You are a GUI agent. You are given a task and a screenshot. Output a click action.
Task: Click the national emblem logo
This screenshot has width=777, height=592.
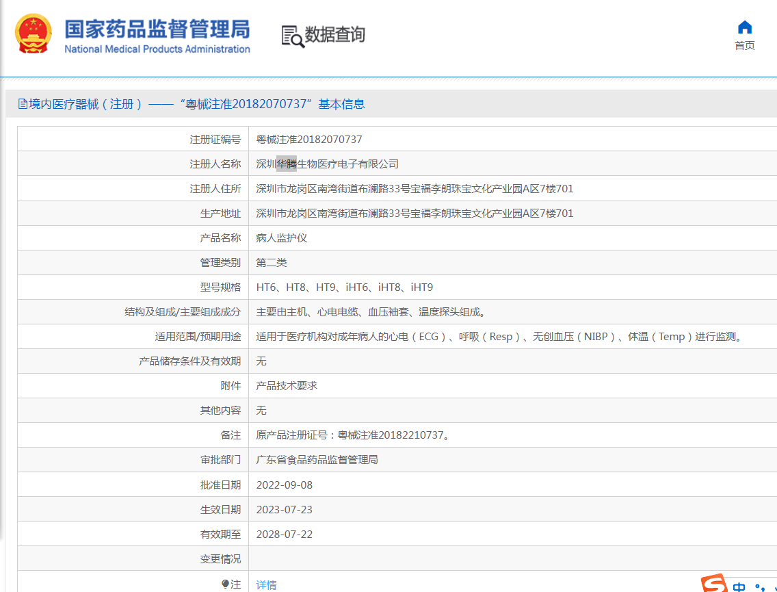(x=34, y=34)
